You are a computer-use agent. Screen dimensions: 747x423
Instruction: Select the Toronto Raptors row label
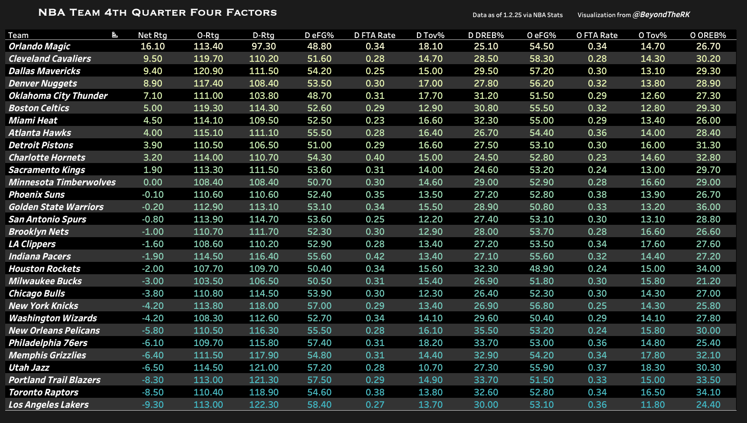tap(44, 392)
